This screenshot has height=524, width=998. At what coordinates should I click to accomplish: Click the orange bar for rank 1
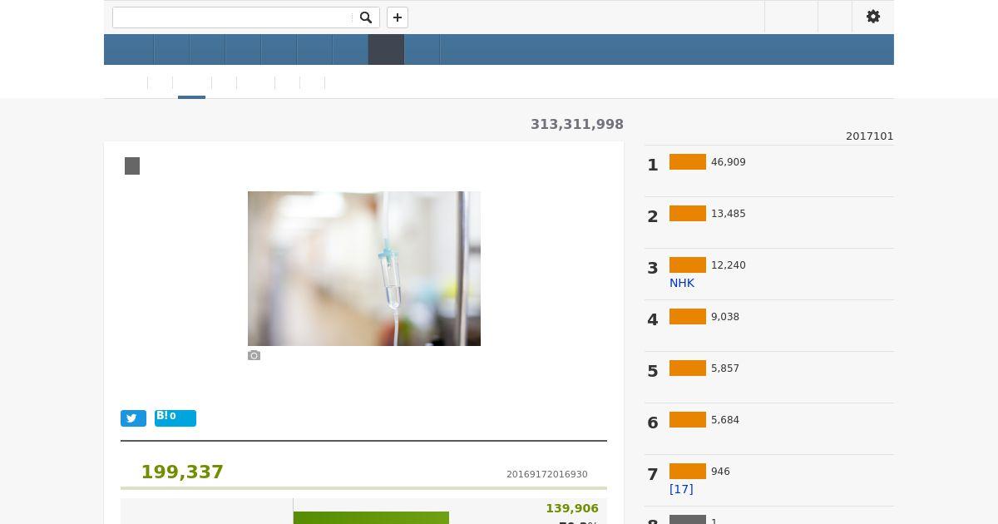pyautogui.click(x=688, y=162)
